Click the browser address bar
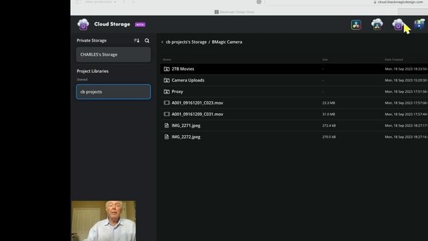This screenshot has height=241, width=428. coord(346,2)
